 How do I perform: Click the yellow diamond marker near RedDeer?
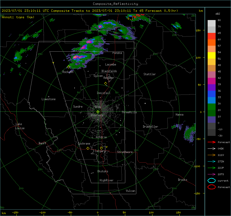point(105,83)
